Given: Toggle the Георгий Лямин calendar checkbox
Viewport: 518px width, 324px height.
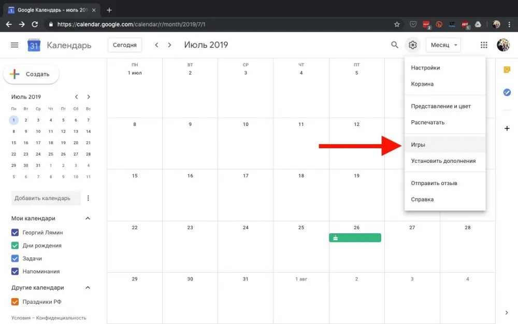Looking at the screenshot, I should [x=15, y=232].
